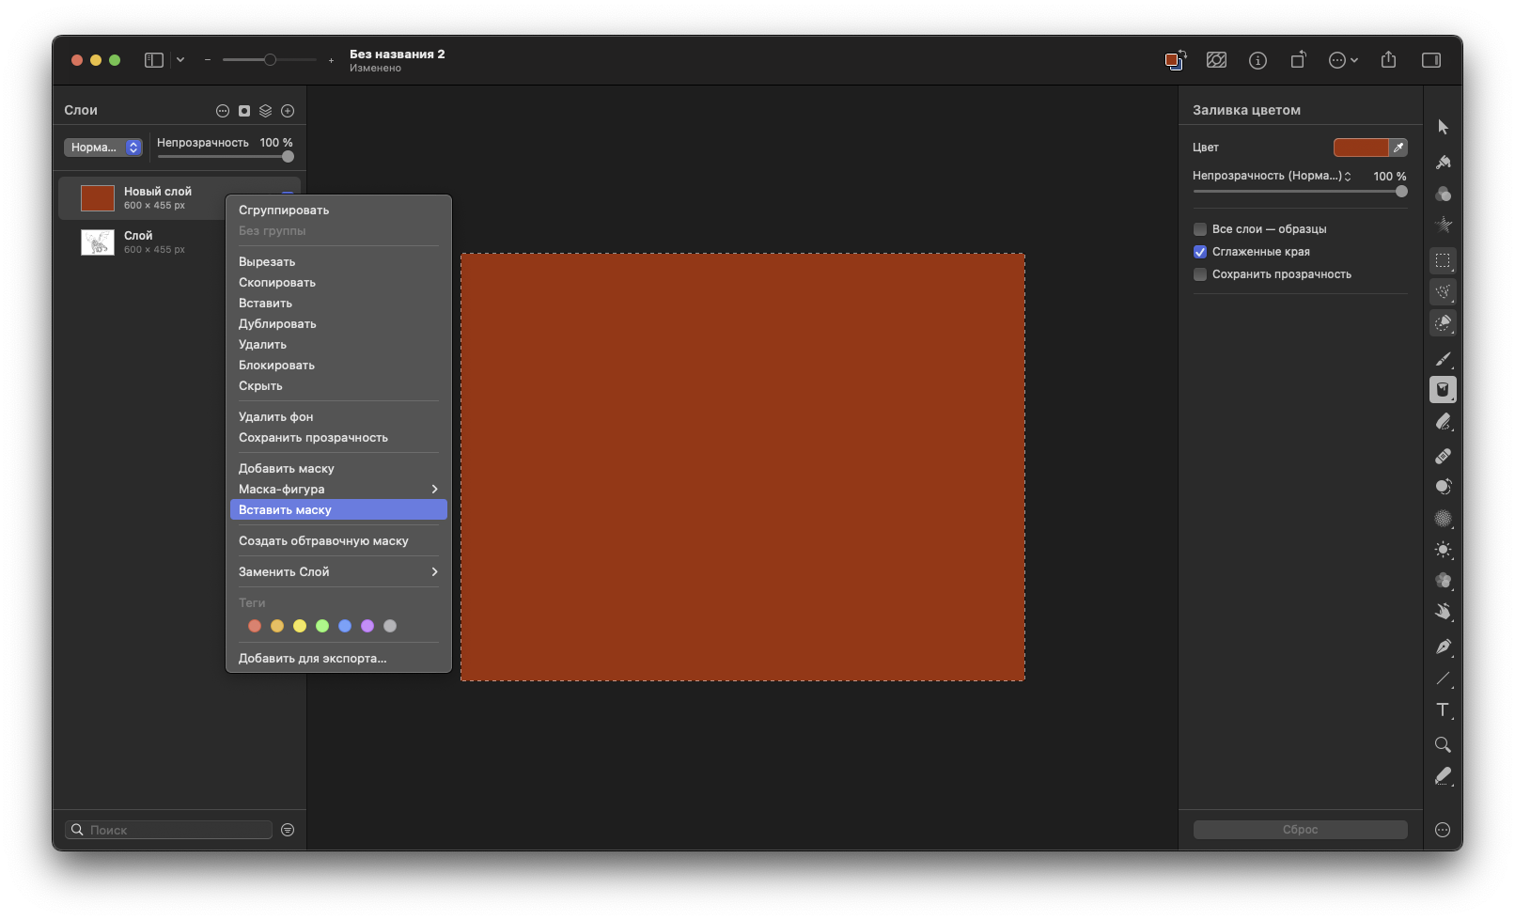Choose Вставить маску in context menu
This screenshot has width=1515, height=920.
click(338, 509)
